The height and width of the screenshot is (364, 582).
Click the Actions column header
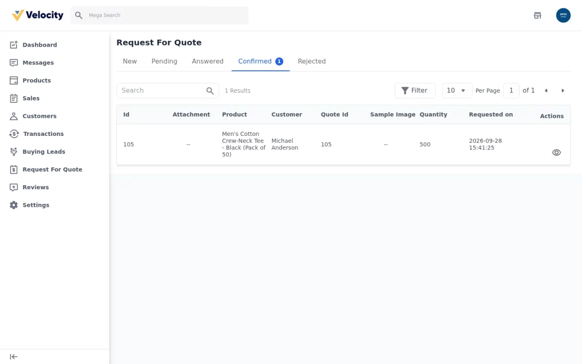click(x=552, y=116)
